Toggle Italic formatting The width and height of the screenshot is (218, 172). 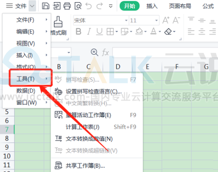tap(89, 31)
